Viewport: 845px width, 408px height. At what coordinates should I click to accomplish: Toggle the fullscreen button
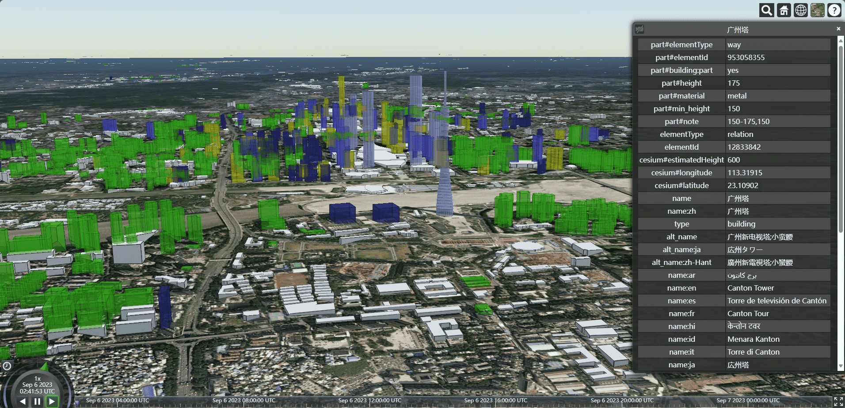click(838, 401)
